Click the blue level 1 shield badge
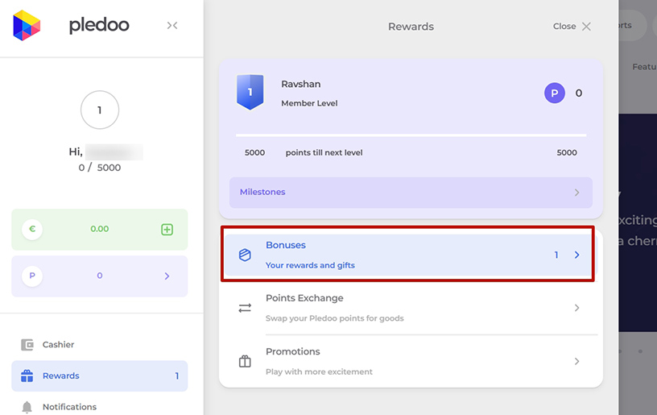Image resolution: width=657 pixels, height=415 pixels. [x=250, y=92]
